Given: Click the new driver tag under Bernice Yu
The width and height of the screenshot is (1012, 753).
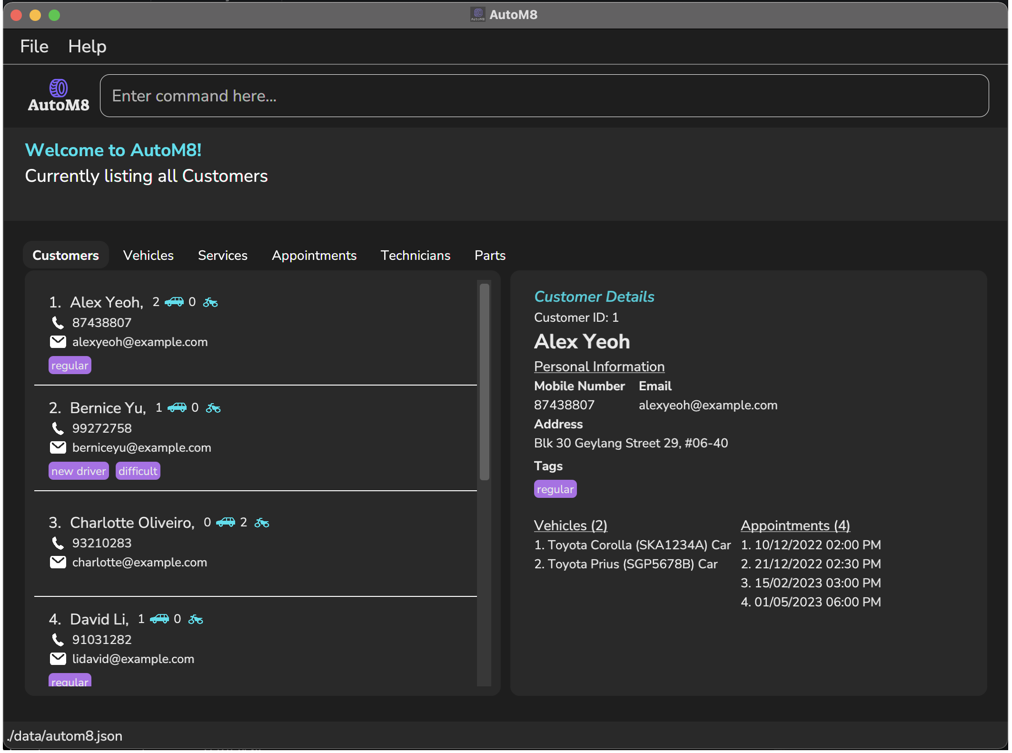Looking at the screenshot, I should pyautogui.click(x=79, y=471).
